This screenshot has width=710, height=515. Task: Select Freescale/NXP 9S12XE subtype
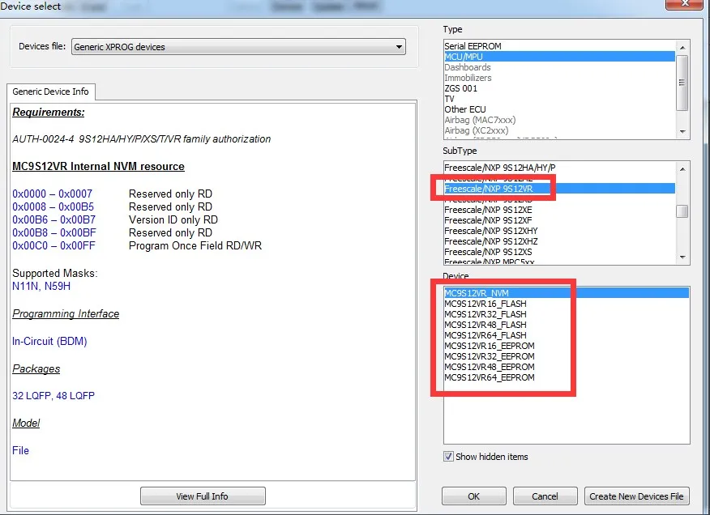559,210
